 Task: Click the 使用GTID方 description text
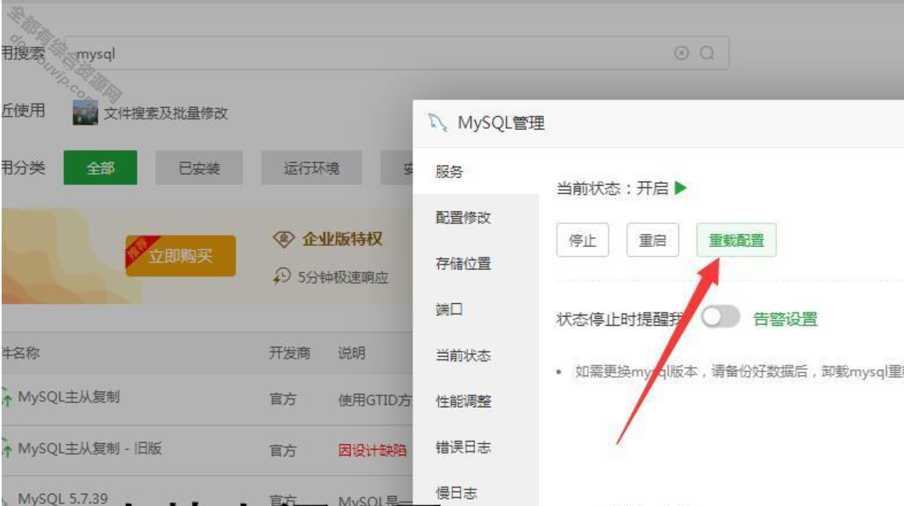(x=375, y=400)
